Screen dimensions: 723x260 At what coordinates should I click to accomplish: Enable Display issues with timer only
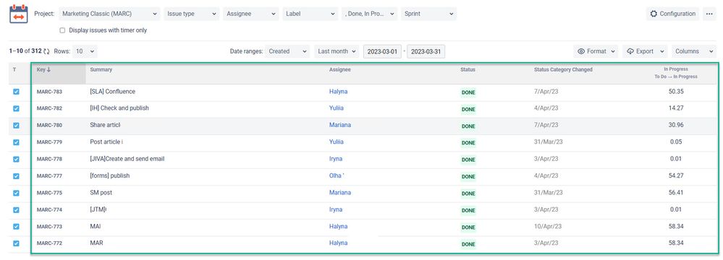[x=62, y=30]
